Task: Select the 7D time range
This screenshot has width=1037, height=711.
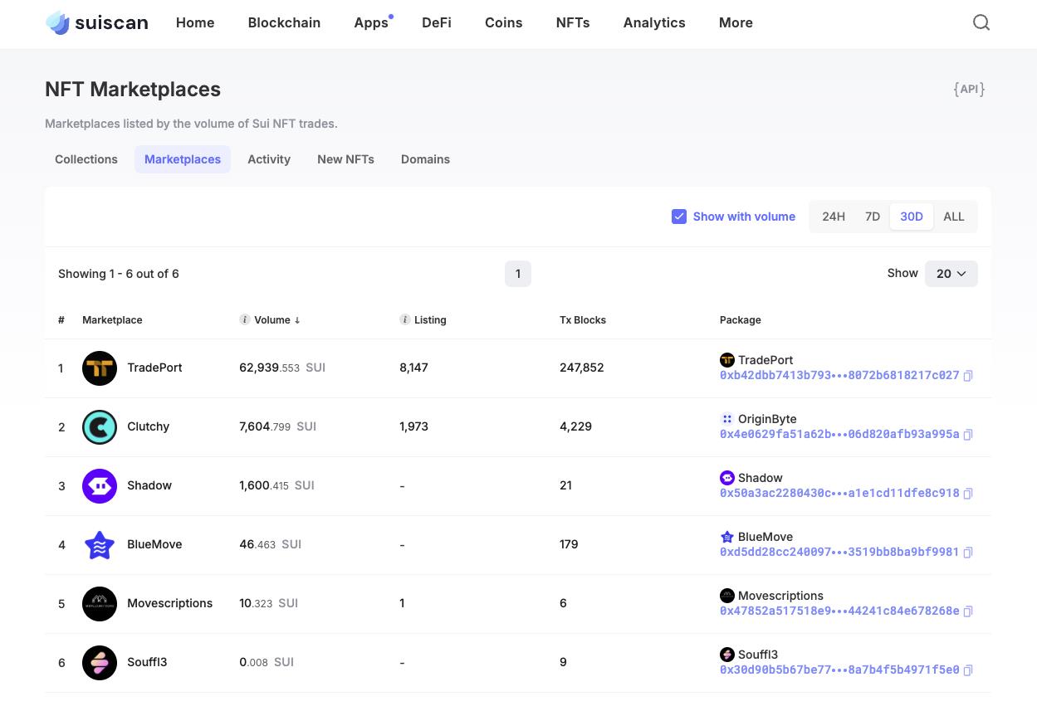Action: [x=873, y=217]
